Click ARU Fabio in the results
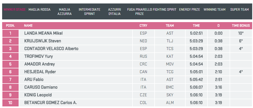The width and height of the screenshot is (253, 108). click(x=34, y=80)
